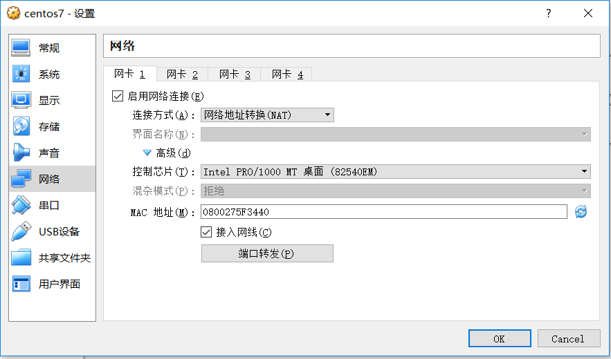Open the 连接方式 NAT dropdown
Screen dimensions: 611x359
pyautogui.click(x=267, y=115)
